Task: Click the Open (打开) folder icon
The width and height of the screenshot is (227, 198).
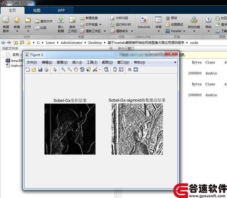Action: click(x=28, y=20)
